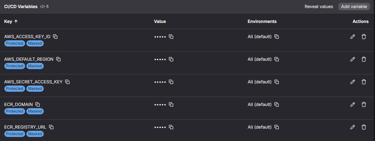
Task: Click the Protected badge under AWS_ACCESS_KEY_ID
Action: click(x=15, y=43)
